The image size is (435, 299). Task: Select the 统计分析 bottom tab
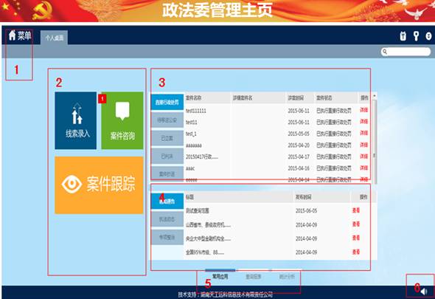[x=287, y=277]
